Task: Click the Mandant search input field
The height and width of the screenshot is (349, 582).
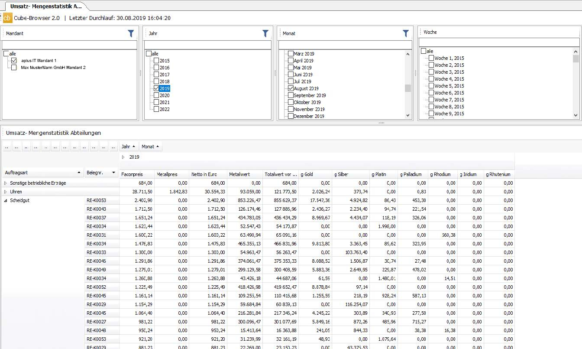Action: point(69,45)
